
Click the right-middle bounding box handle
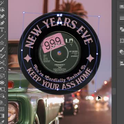click(97, 54)
